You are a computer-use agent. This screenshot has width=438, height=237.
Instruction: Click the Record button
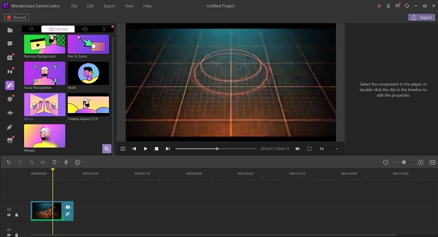[16, 18]
